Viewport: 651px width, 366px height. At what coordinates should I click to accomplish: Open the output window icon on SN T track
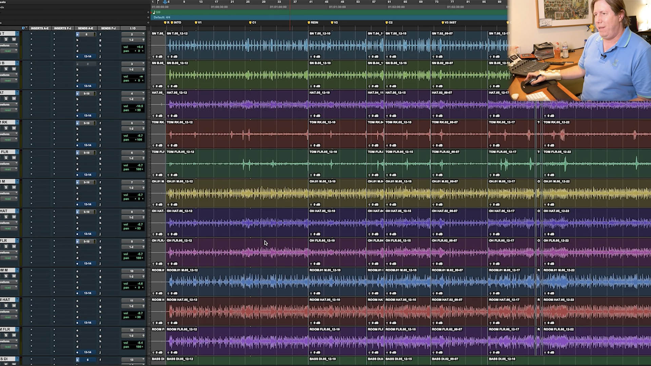[x=143, y=40]
